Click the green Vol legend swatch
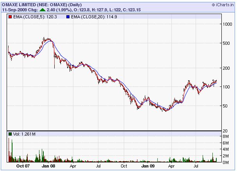 pyautogui.click(x=10, y=134)
